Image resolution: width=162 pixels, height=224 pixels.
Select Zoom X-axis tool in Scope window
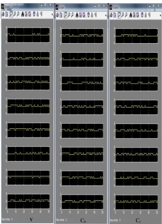[69, 15]
